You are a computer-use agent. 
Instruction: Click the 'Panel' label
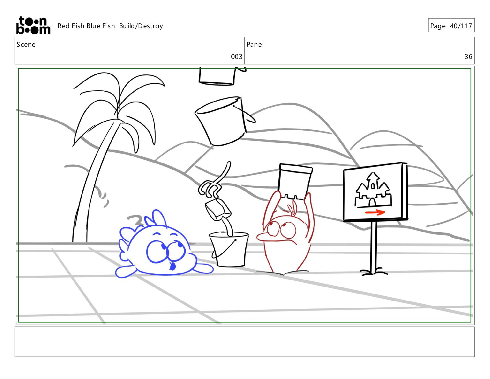tap(255, 45)
